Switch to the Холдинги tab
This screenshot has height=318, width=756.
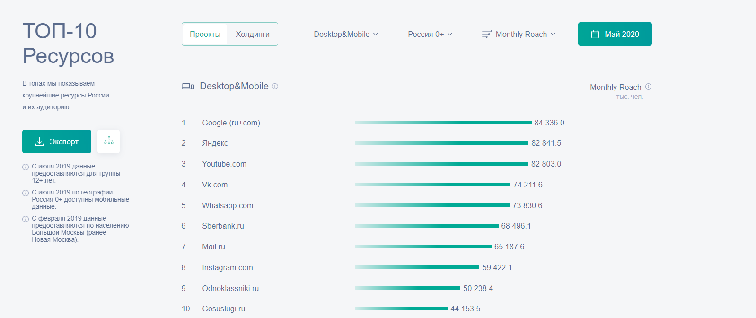point(253,34)
